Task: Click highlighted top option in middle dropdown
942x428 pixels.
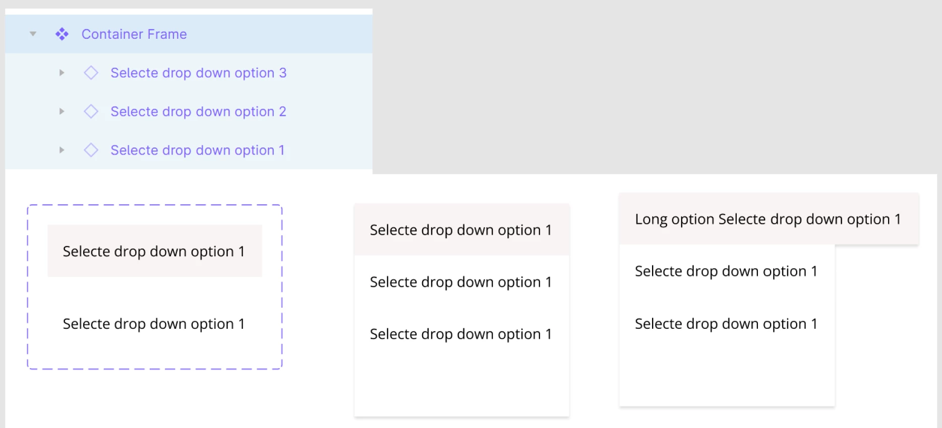Action: [461, 230]
